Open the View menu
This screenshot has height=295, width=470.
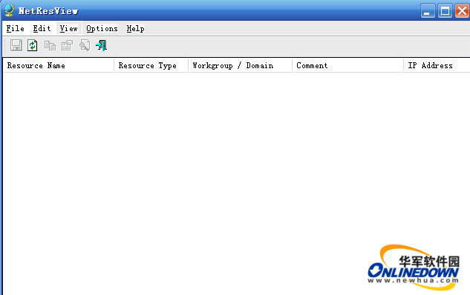pos(68,29)
